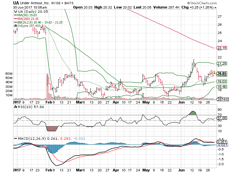Screen dimensions: 229x173
Task: Click the large February volume spike bar
Action: coord(47,87)
